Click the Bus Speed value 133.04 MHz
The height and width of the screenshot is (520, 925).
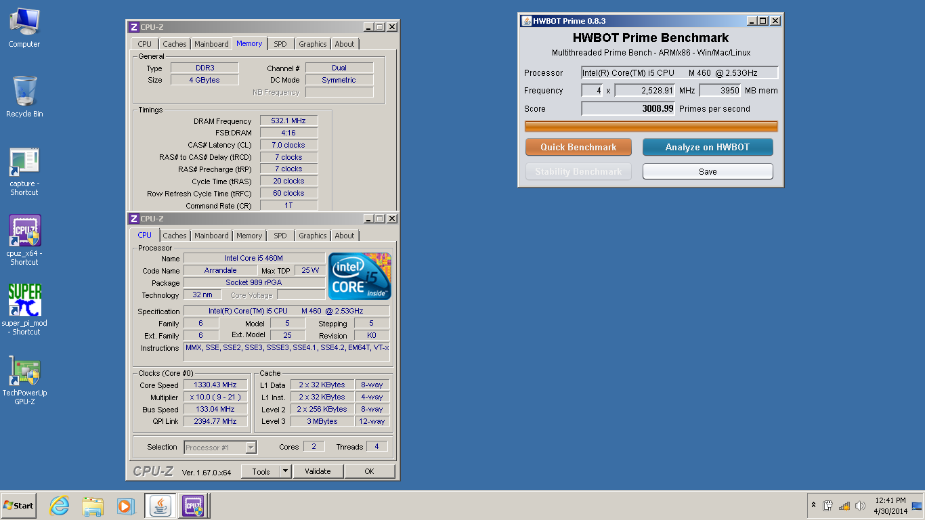pos(215,409)
